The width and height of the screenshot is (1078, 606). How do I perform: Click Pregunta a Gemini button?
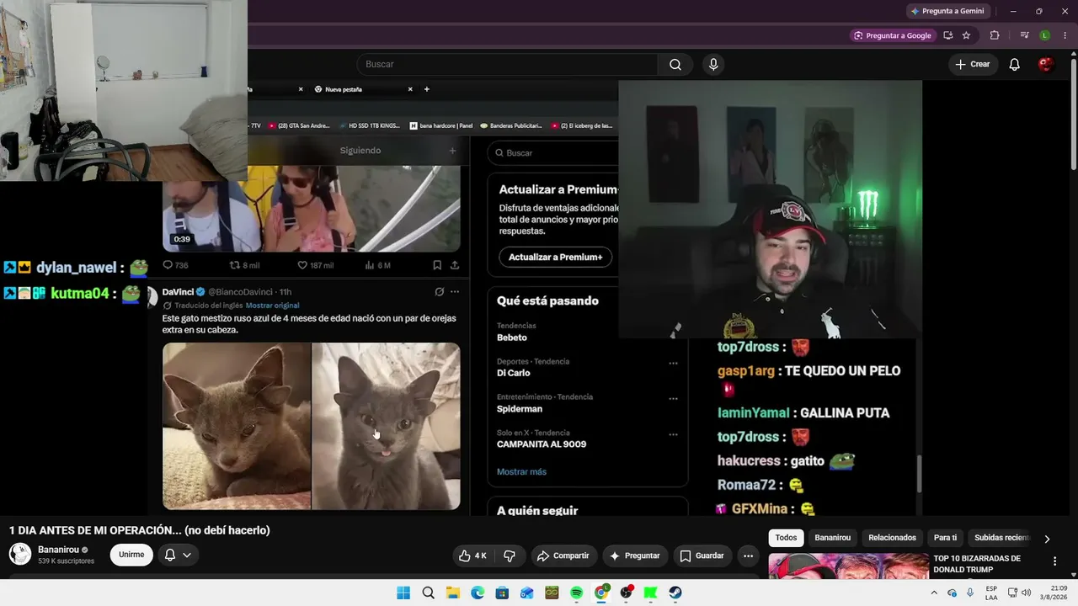(947, 11)
